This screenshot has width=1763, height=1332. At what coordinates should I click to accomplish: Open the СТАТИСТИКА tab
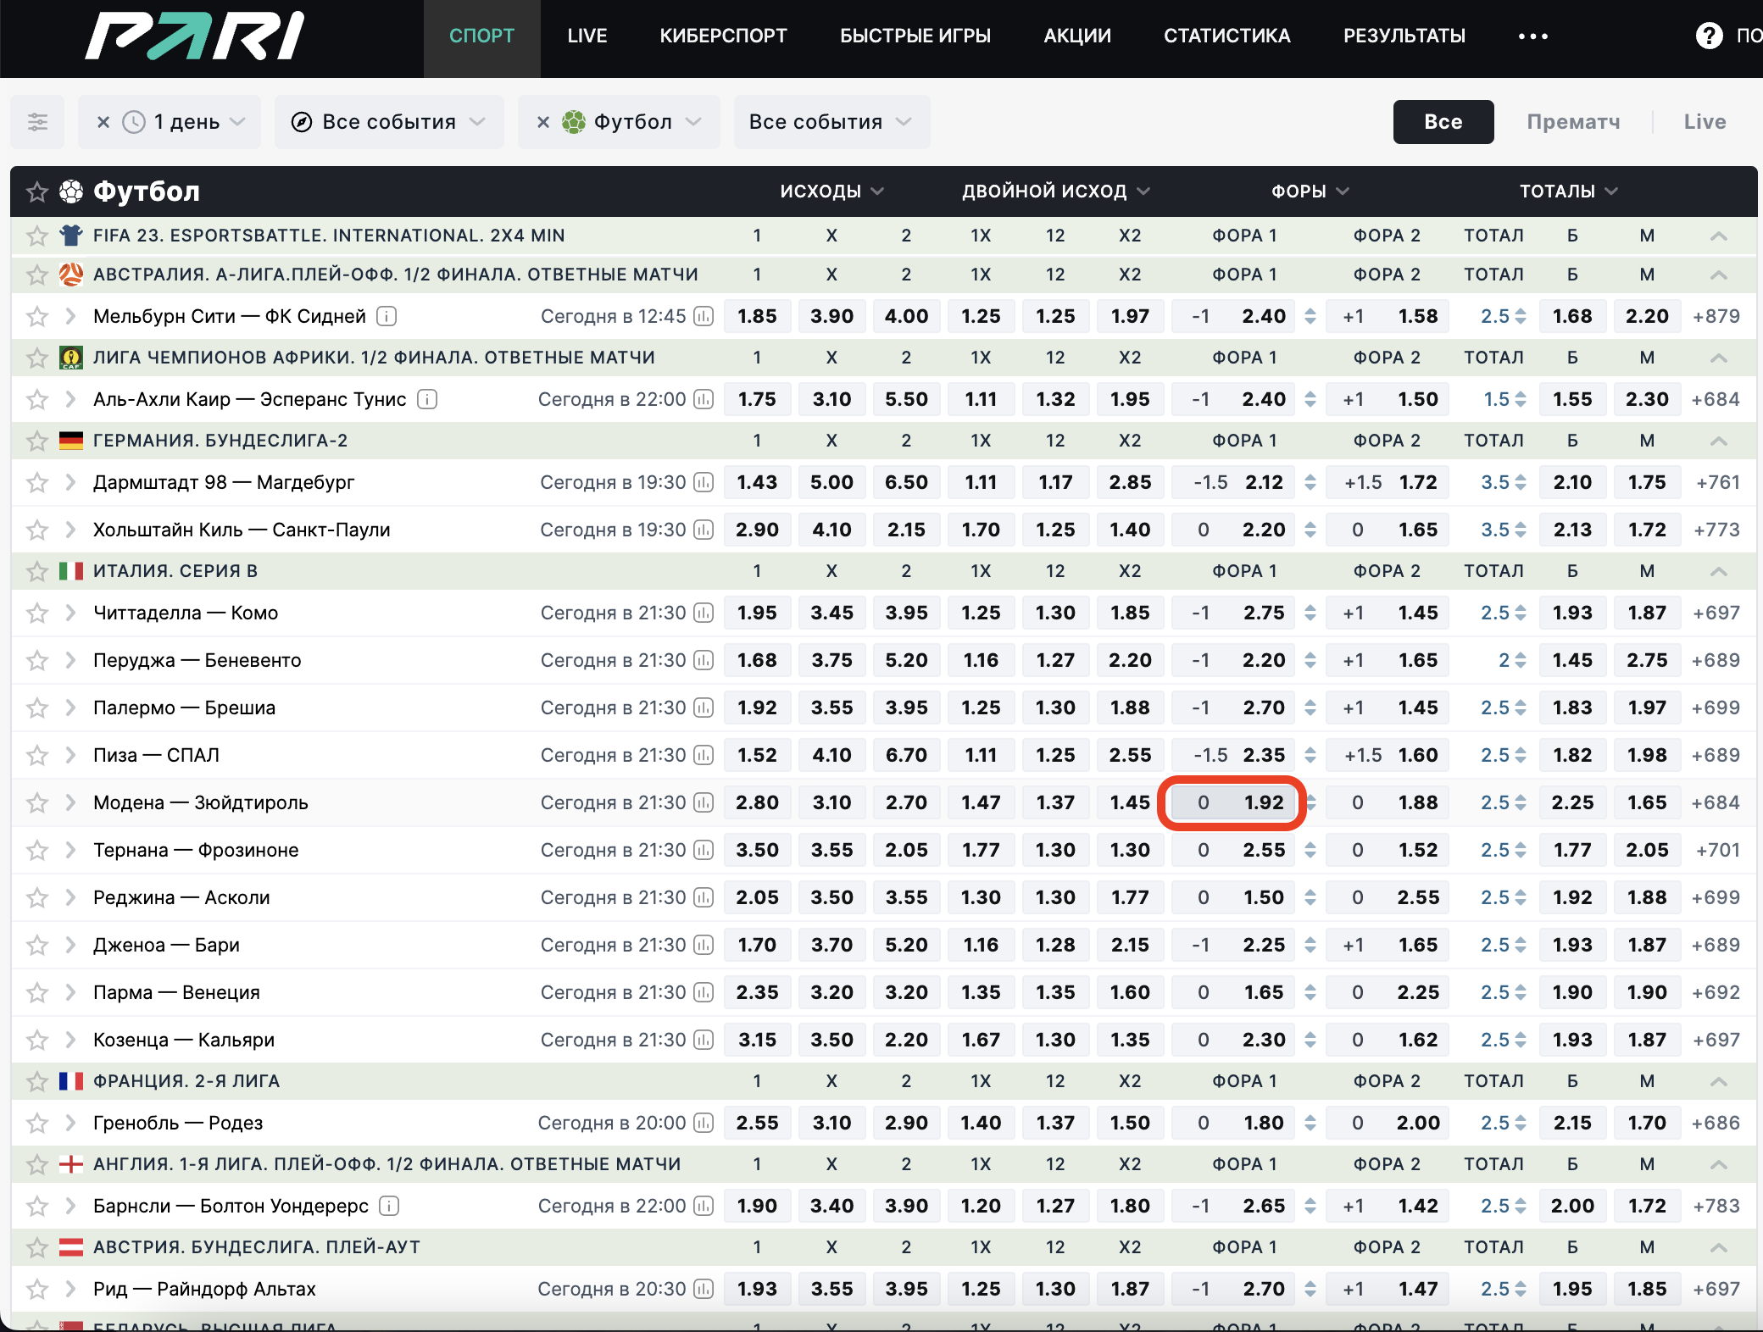point(1226,36)
